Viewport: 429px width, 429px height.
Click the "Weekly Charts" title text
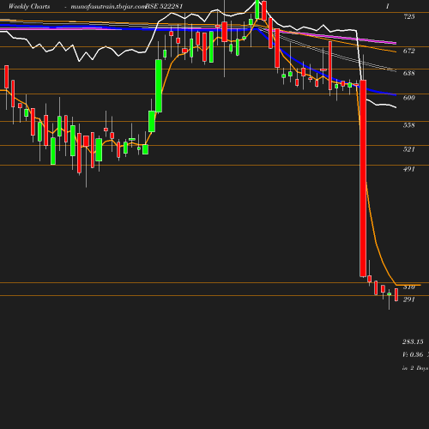coord(29,6)
